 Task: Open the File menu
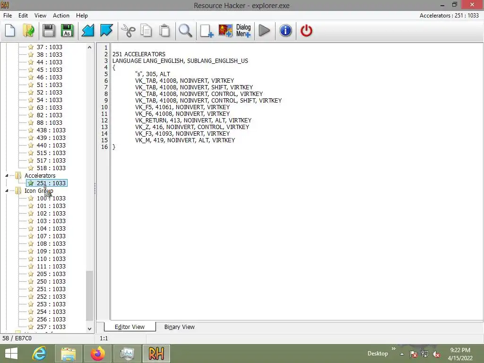point(8,16)
